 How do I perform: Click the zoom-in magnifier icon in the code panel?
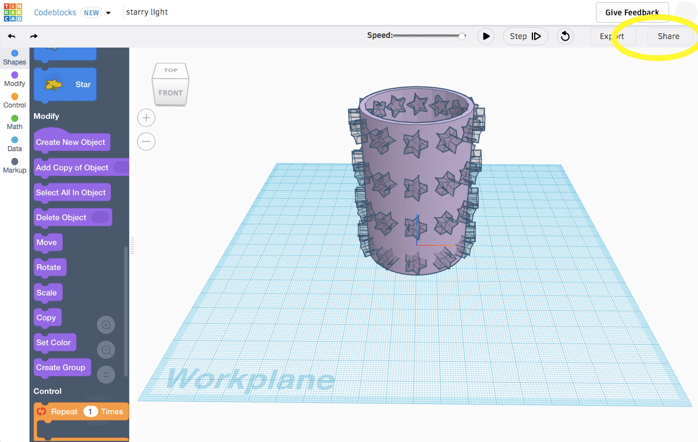point(105,325)
